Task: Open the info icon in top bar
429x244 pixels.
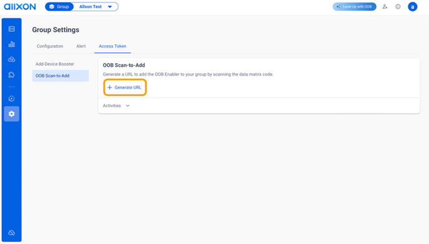Action: click(x=398, y=7)
